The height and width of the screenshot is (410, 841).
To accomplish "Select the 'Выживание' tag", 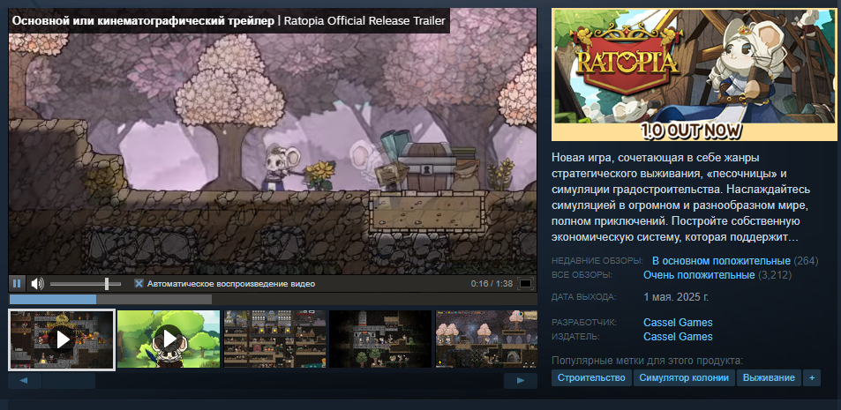I will click(x=769, y=378).
